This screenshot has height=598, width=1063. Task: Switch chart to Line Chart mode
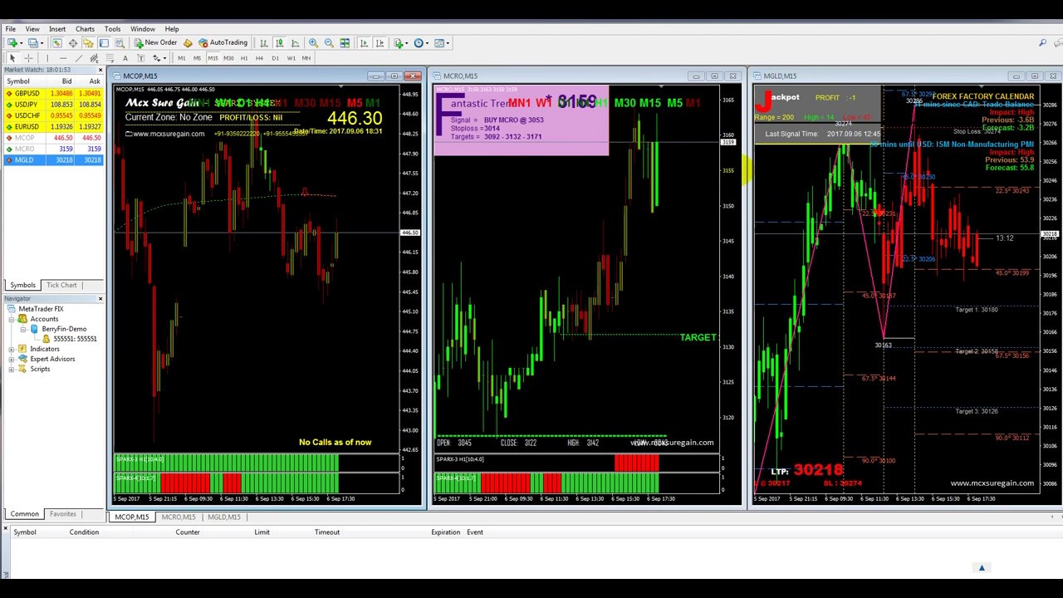[x=295, y=42]
